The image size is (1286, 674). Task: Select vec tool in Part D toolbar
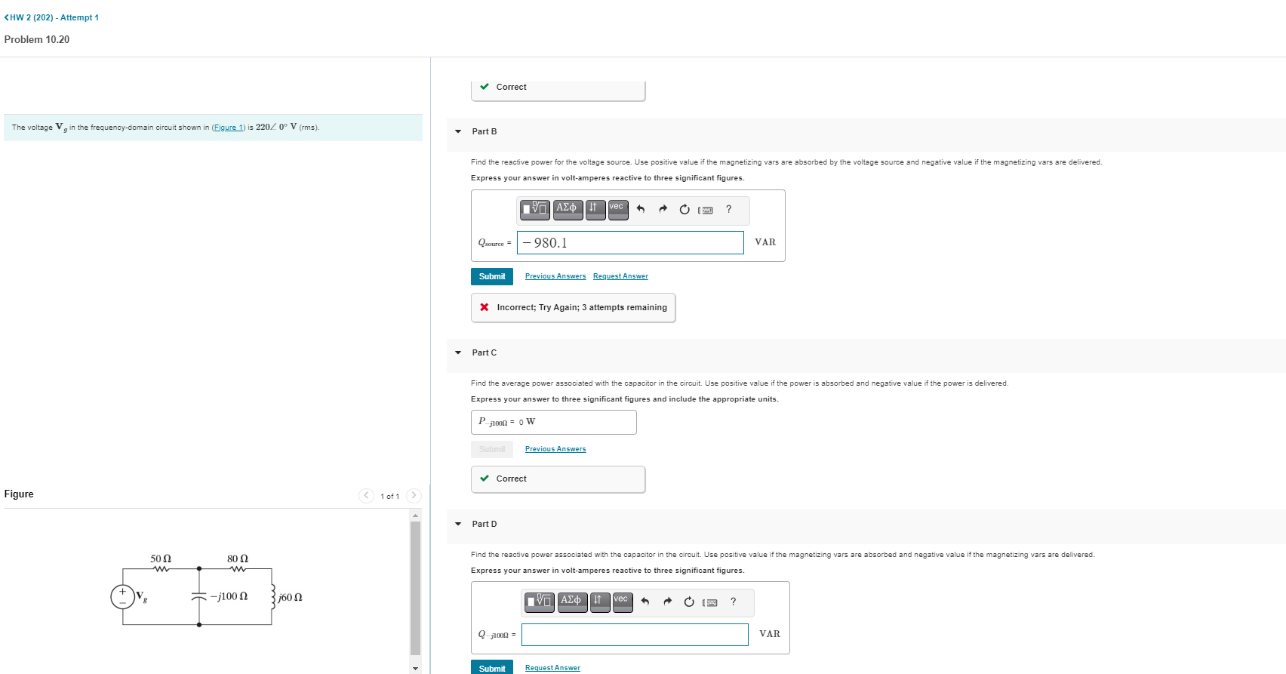623,602
